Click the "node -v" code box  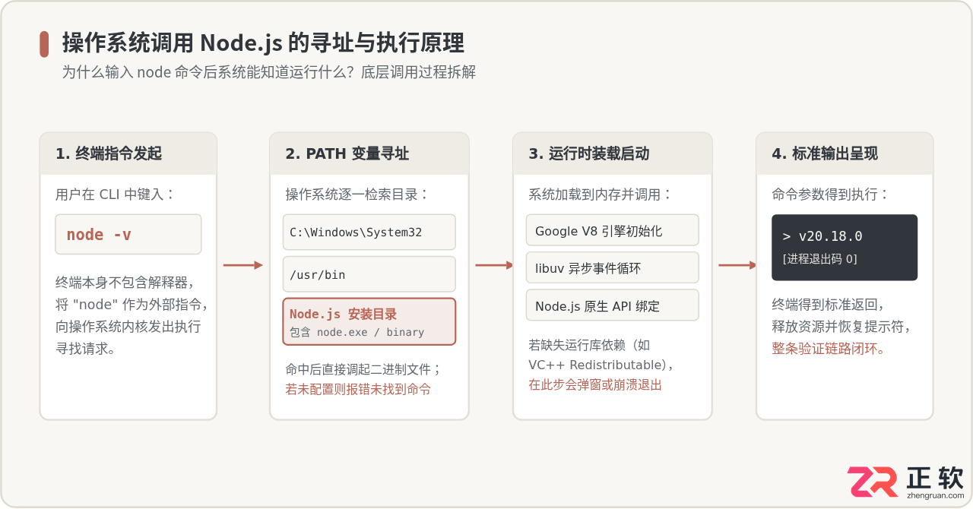[128, 234]
